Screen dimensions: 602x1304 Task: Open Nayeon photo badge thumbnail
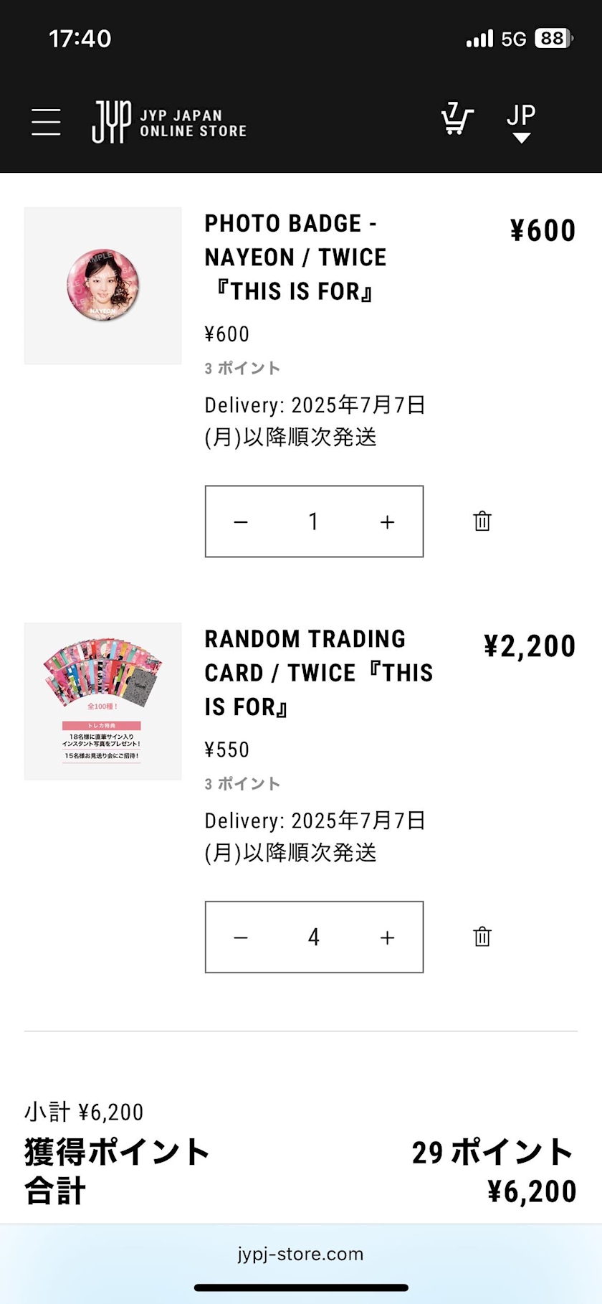click(102, 285)
